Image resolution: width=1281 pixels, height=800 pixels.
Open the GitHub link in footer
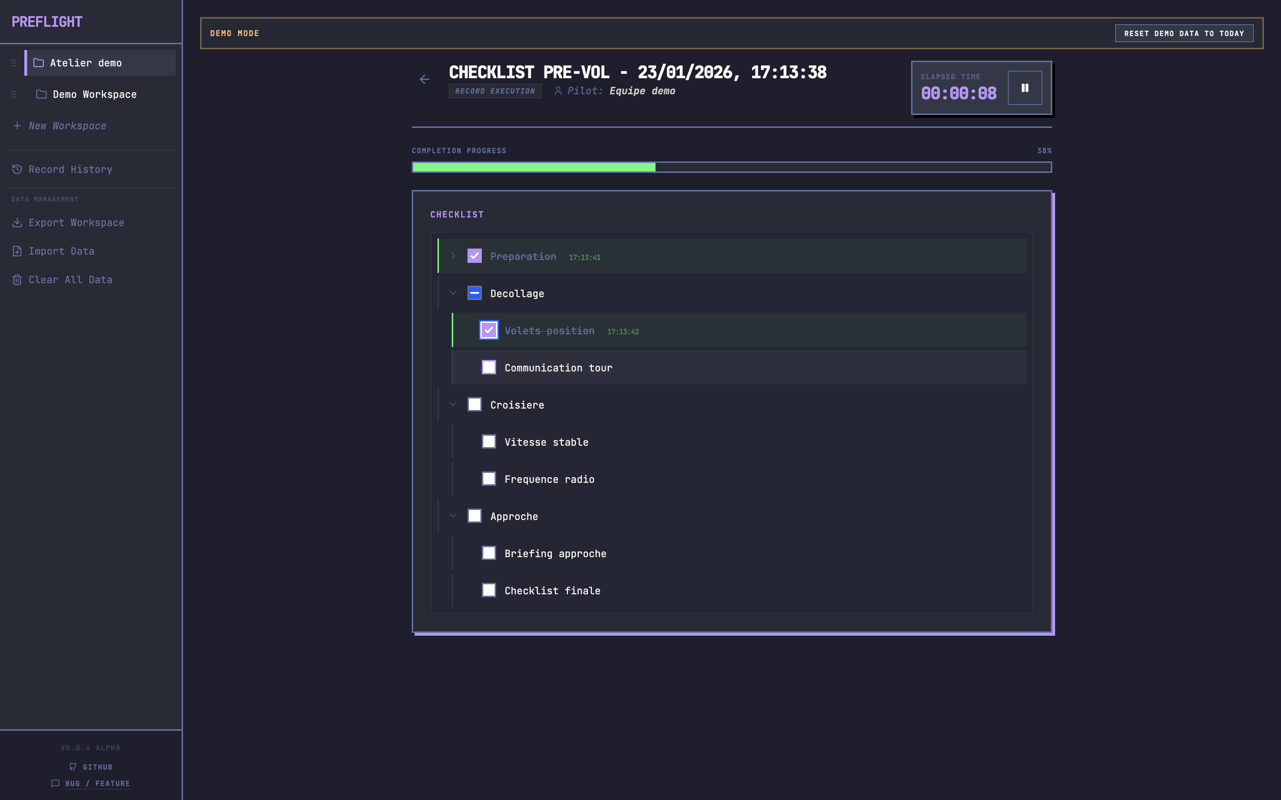pyautogui.click(x=91, y=767)
